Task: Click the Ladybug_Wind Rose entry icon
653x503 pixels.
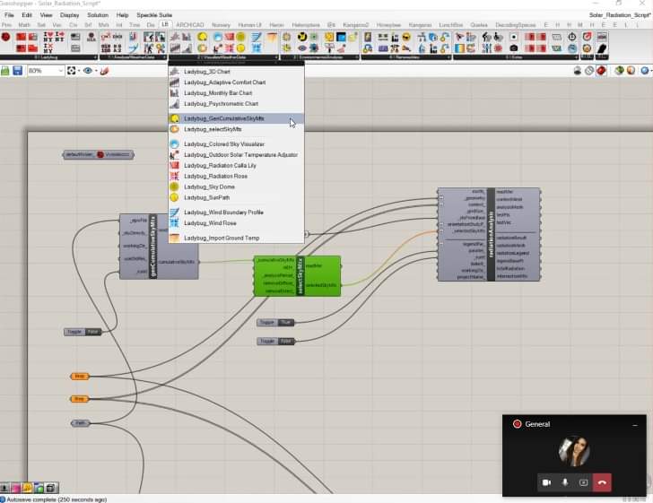Action: [174, 223]
